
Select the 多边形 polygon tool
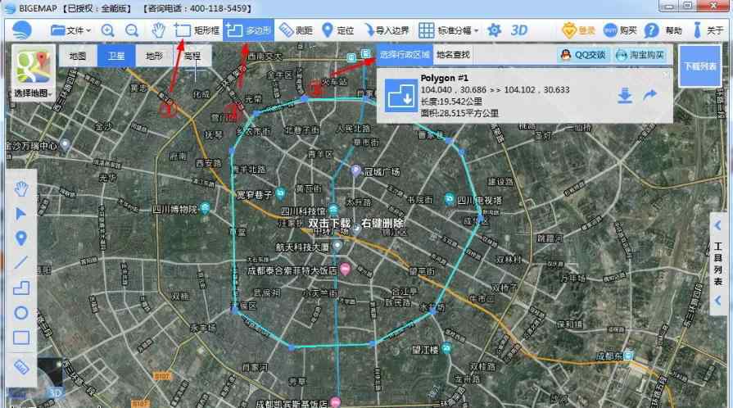coord(248,31)
